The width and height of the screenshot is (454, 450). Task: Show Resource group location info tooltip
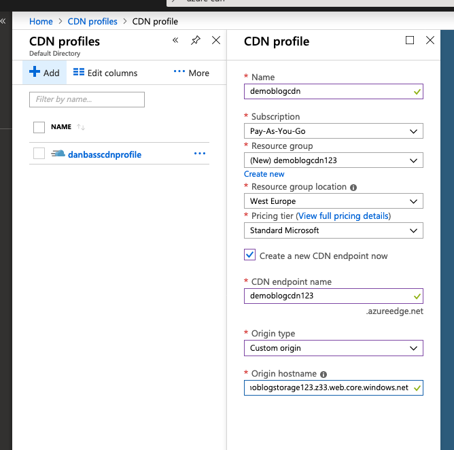click(353, 188)
